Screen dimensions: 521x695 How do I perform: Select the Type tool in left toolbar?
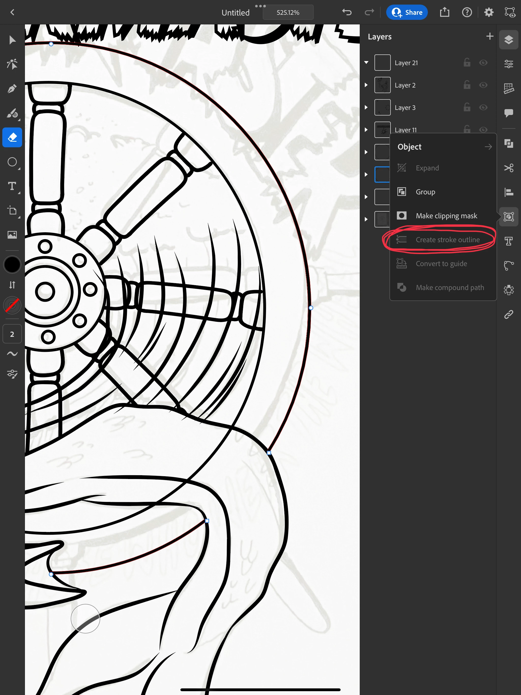[12, 186]
